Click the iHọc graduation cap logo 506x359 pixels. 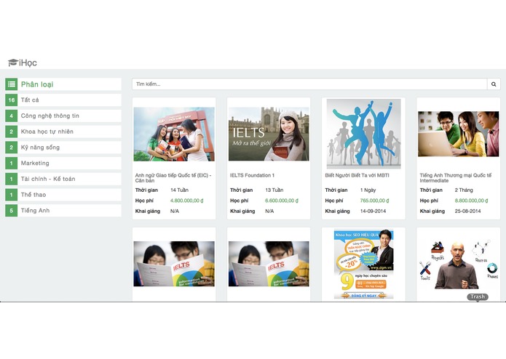(23, 62)
